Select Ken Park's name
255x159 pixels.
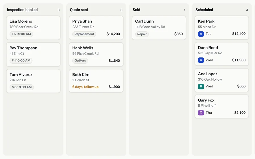point(206,21)
